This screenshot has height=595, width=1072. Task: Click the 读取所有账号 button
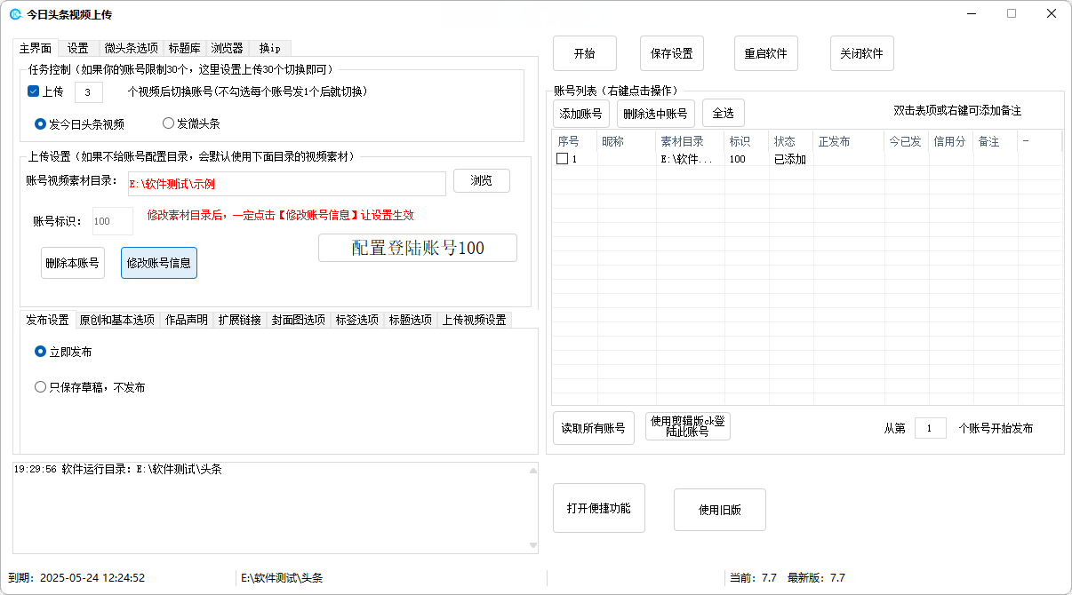point(594,428)
